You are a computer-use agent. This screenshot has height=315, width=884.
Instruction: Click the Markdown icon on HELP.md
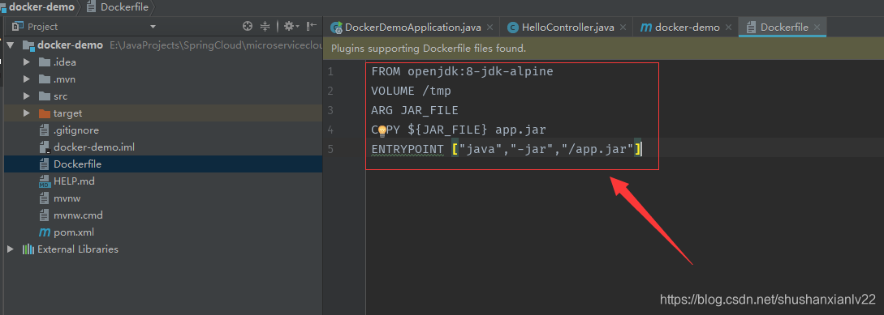pyautogui.click(x=45, y=181)
